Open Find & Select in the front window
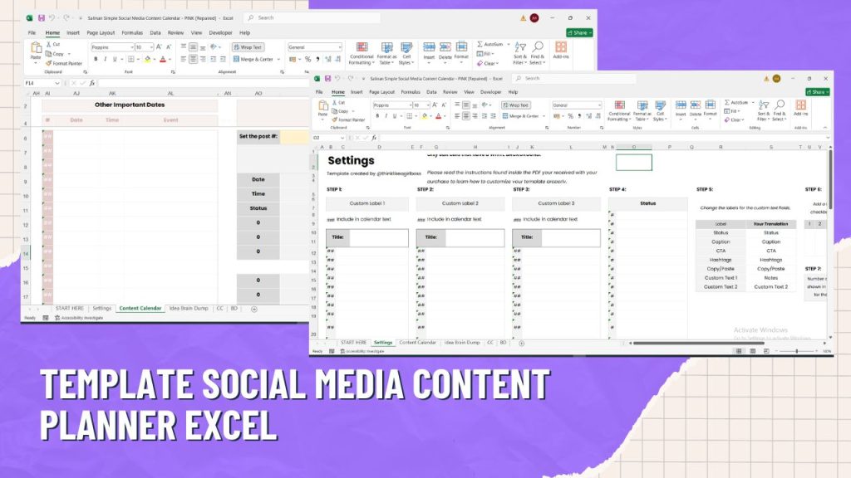The image size is (851, 478). click(x=780, y=110)
